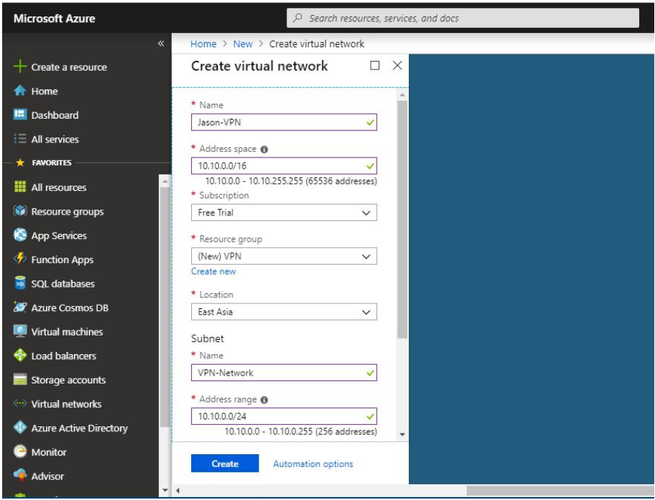Select Azure Active Directory in sidebar
Screen dimensions: 655x500
(x=79, y=428)
